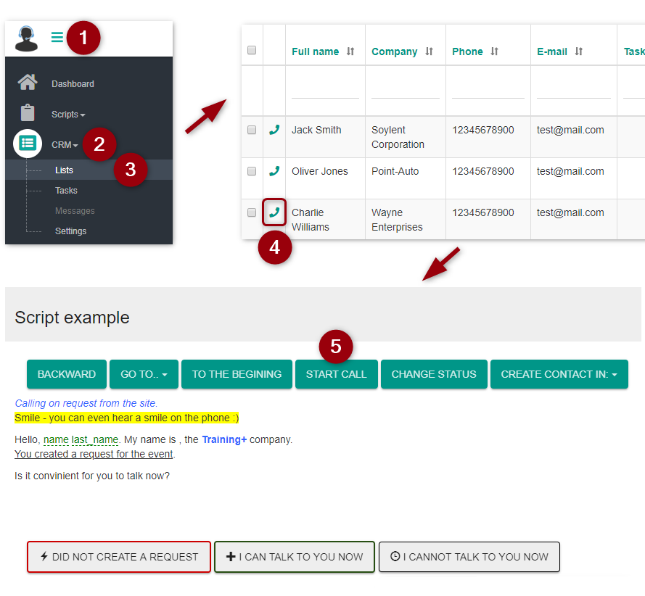Click the DID NOT CREATE A REQUEST button

point(119,557)
